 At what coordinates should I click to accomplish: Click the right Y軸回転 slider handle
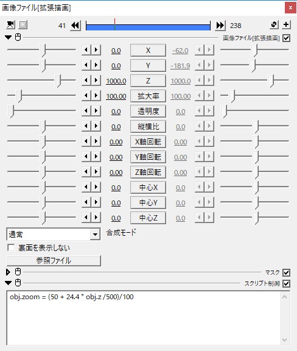click(x=256, y=157)
